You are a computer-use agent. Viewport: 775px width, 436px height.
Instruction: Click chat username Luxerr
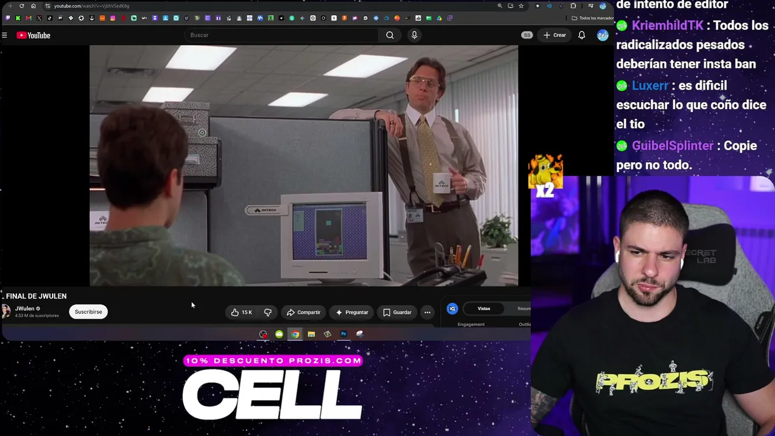pos(650,85)
